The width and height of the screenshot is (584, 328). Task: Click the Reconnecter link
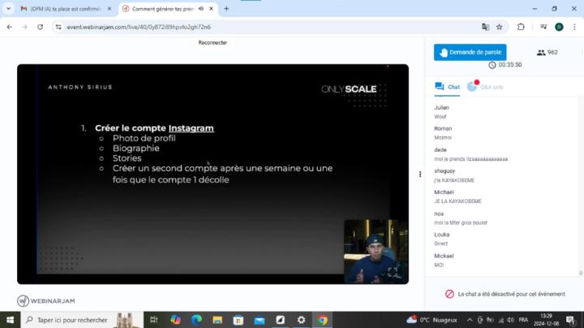click(213, 42)
